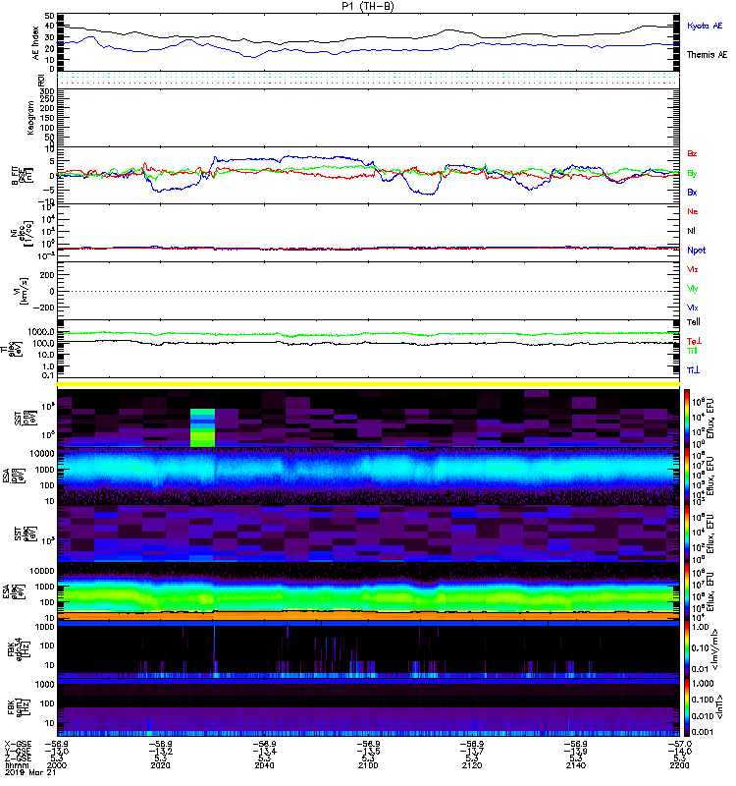This screenshot has width=736, height=786.
Task: Click the yellow bar above the spectrograms
Action: (368, 384)
